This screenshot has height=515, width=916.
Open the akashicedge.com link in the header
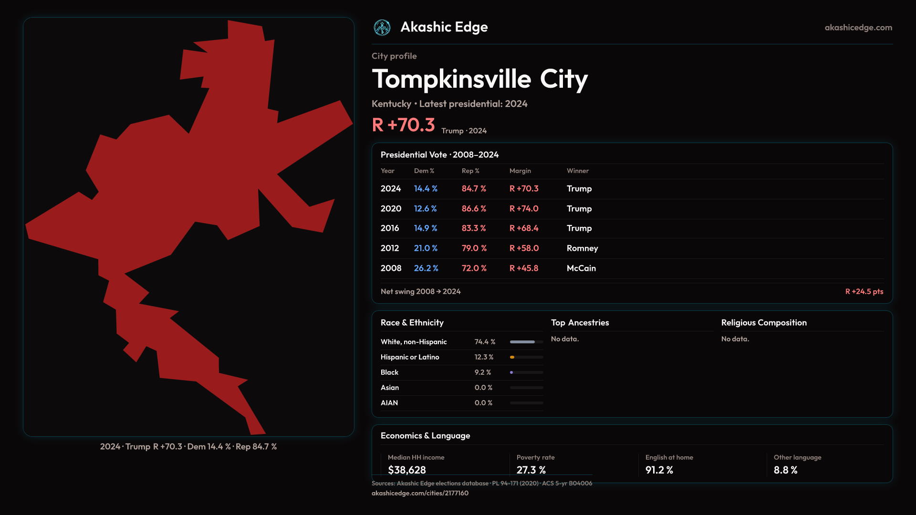[x=858, y=28]
